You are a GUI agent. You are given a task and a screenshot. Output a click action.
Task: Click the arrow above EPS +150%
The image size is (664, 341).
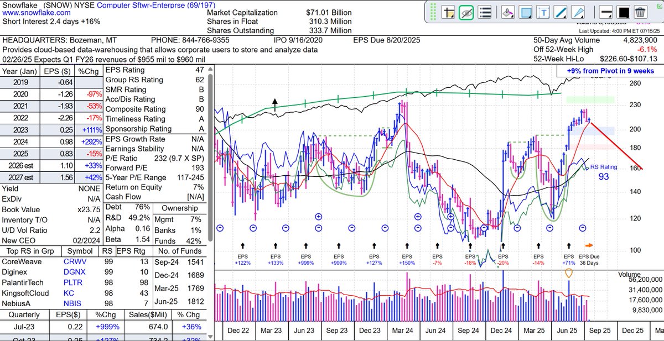tap(407, 246)
